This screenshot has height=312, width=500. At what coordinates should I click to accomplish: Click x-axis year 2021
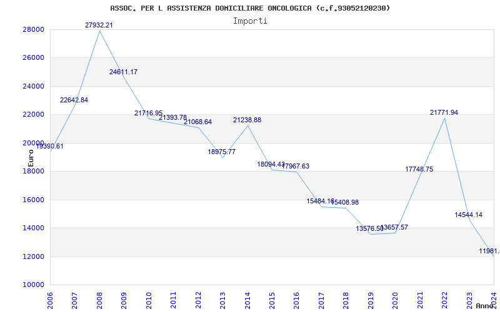click(x=420, y=301)
